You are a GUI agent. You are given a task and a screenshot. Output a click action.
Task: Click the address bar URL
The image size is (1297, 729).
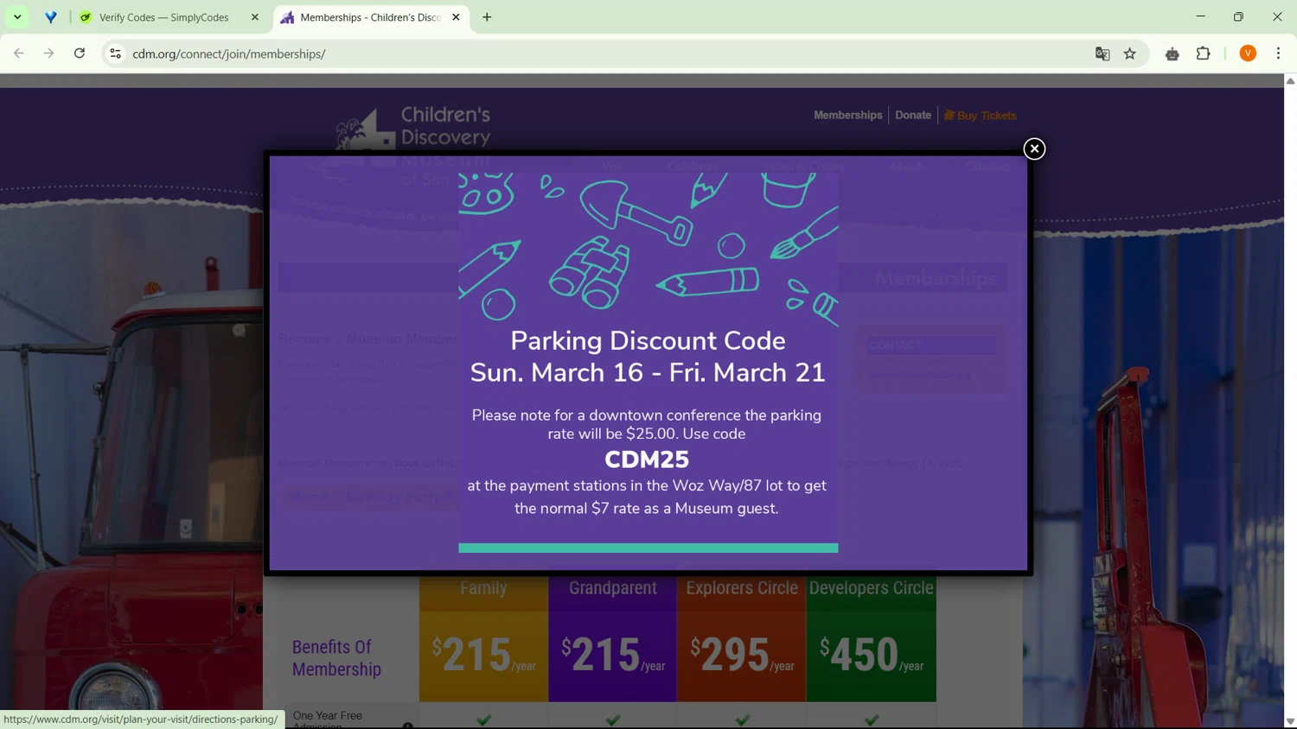pyautogui.click(x=229, y=54)
